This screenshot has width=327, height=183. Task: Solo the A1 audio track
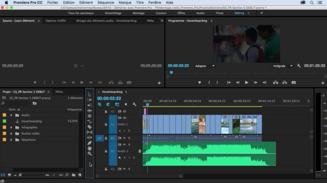129,138
